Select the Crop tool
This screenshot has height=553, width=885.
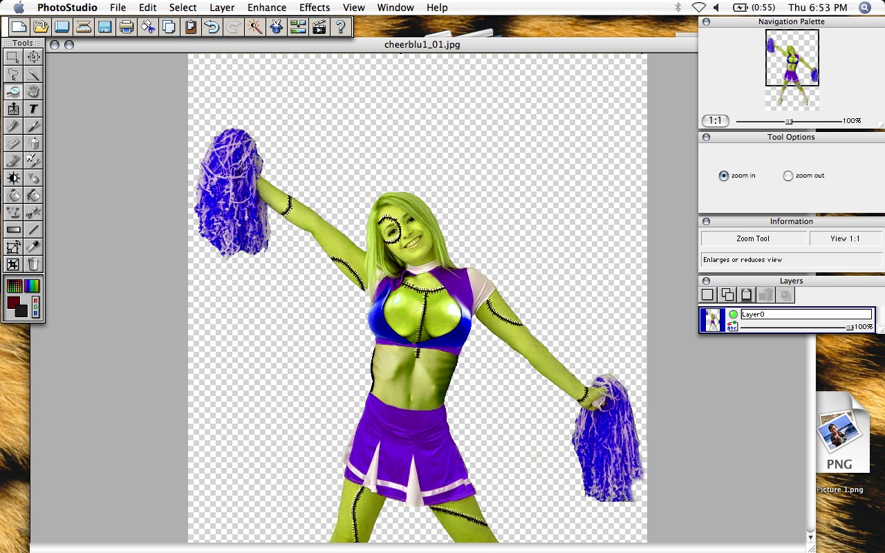click(13, 264)
